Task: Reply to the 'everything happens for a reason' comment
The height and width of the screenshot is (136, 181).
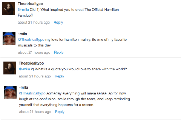Action: (60, 112)
